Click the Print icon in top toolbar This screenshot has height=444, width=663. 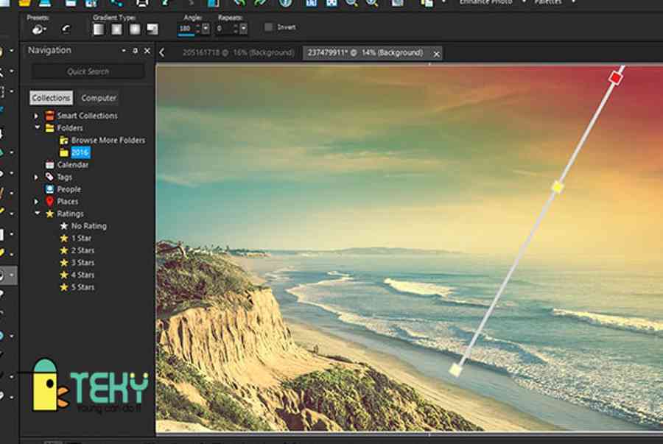click(x=142, y=3)
